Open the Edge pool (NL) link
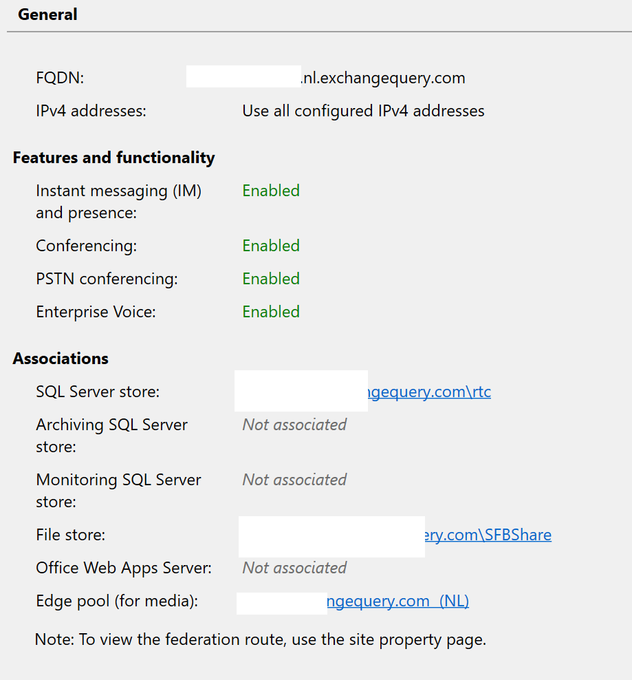The height and width of the screenshot is (680, 632). click(x=399, y=602)
